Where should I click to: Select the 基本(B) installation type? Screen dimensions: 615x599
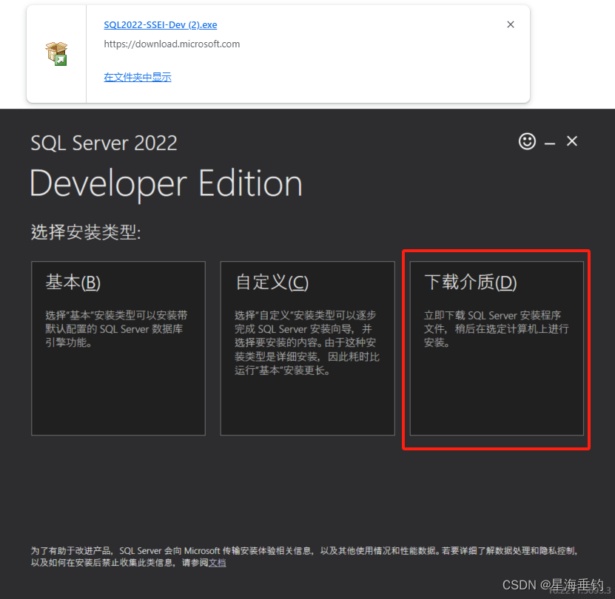pyautogui.click(x=118, y=348)
